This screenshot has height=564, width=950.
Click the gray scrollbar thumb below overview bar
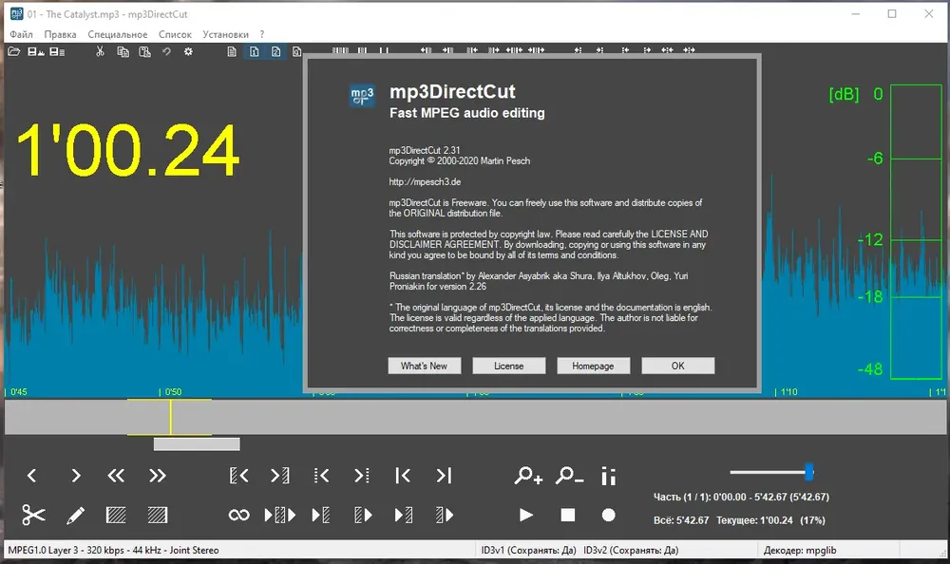[x=197, y=444]
